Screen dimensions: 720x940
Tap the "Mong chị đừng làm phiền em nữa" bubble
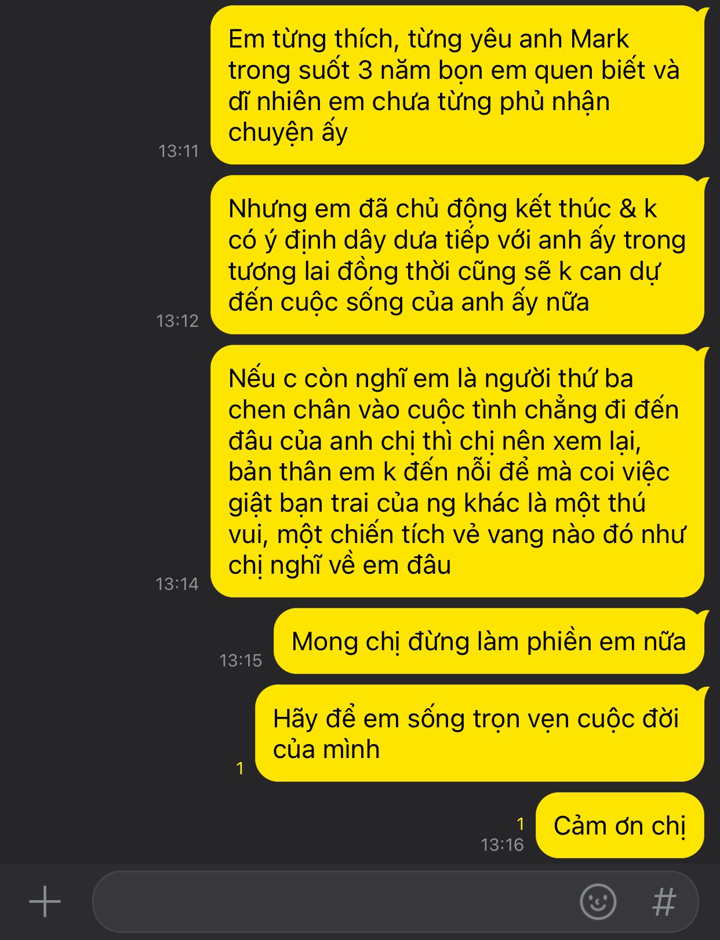pyautogui.click(x=489, y=641)
